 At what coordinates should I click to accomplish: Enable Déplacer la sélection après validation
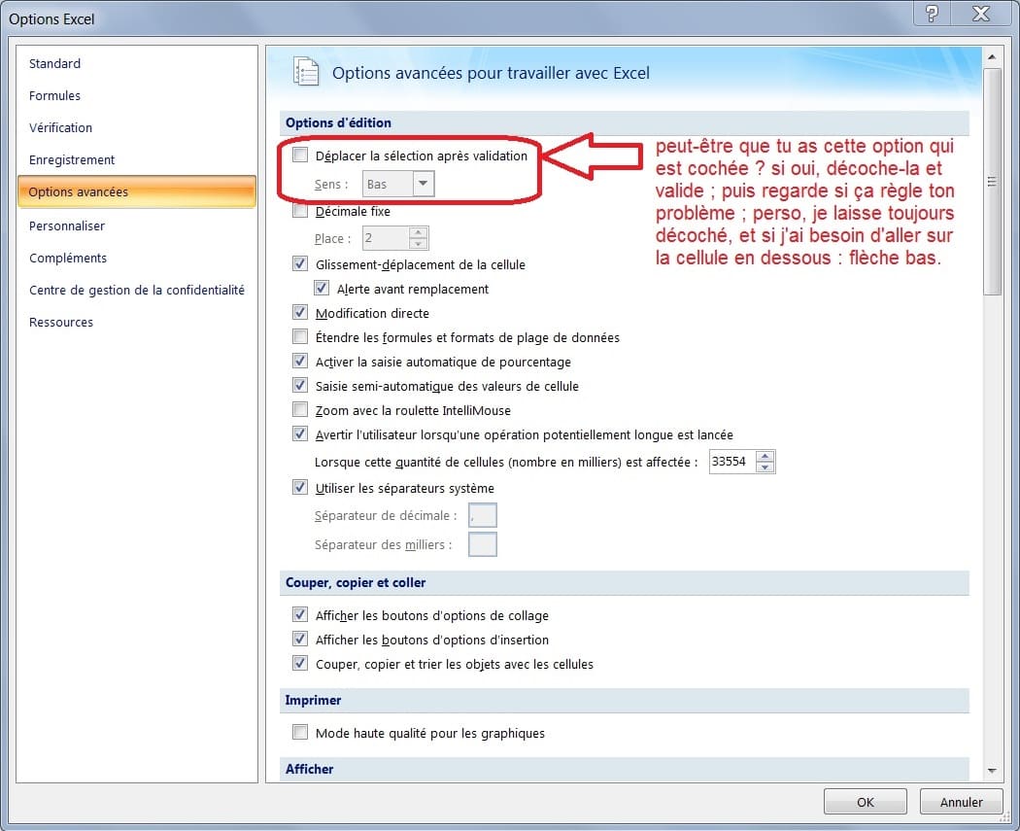click(300, 155)
